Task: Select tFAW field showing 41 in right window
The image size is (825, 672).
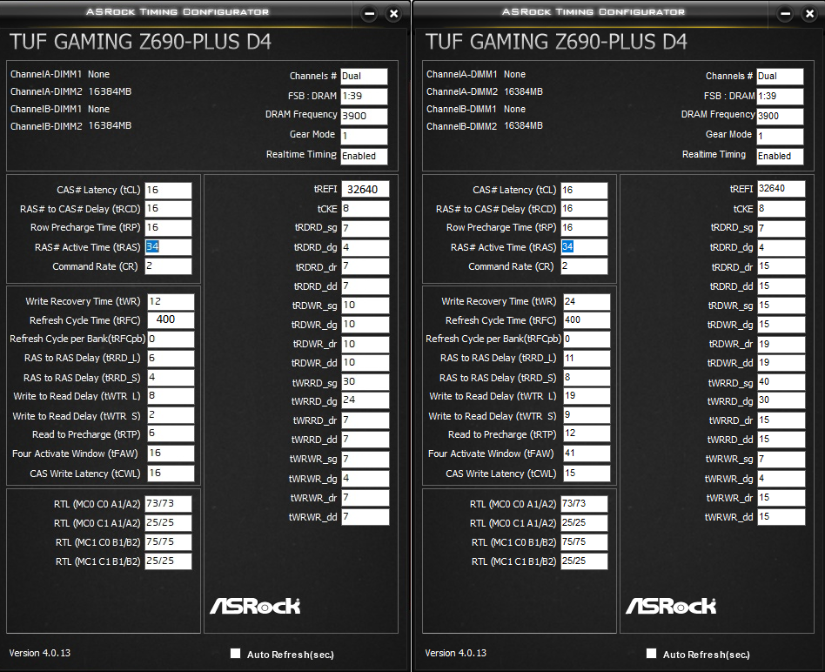Action: 587,454
